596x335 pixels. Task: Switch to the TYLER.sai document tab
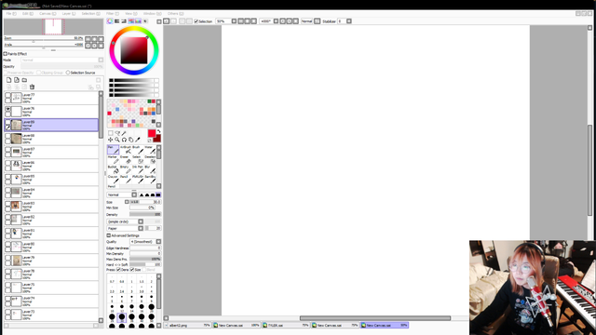(286, 326)
